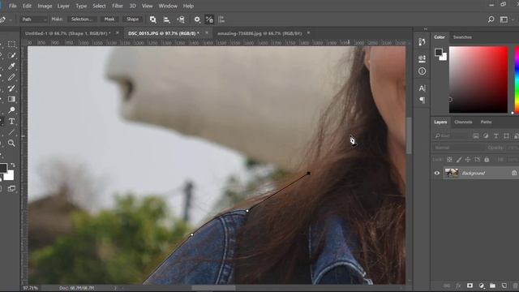Click the screen mode icon in toolbar

point(11,189)
